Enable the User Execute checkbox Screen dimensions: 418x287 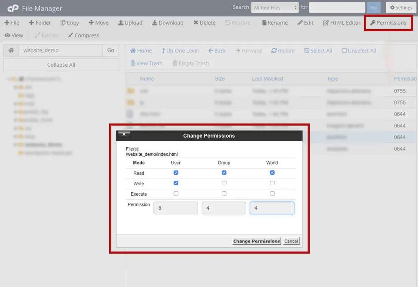176,194
